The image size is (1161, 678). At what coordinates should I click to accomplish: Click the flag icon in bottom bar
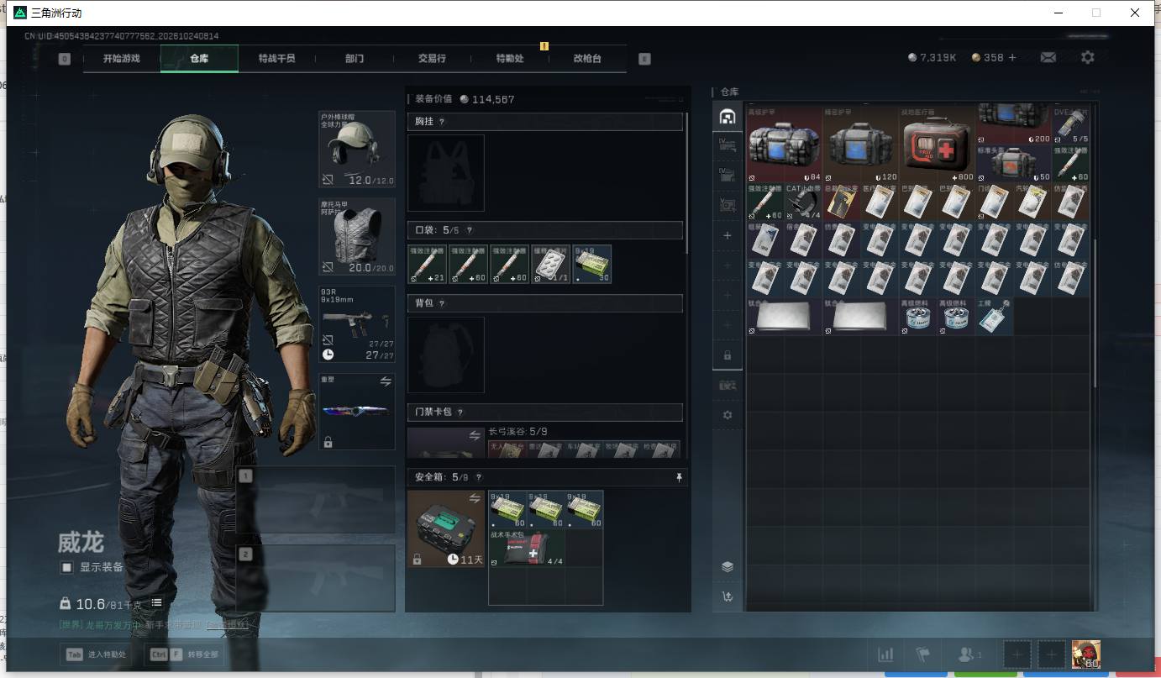924,654
